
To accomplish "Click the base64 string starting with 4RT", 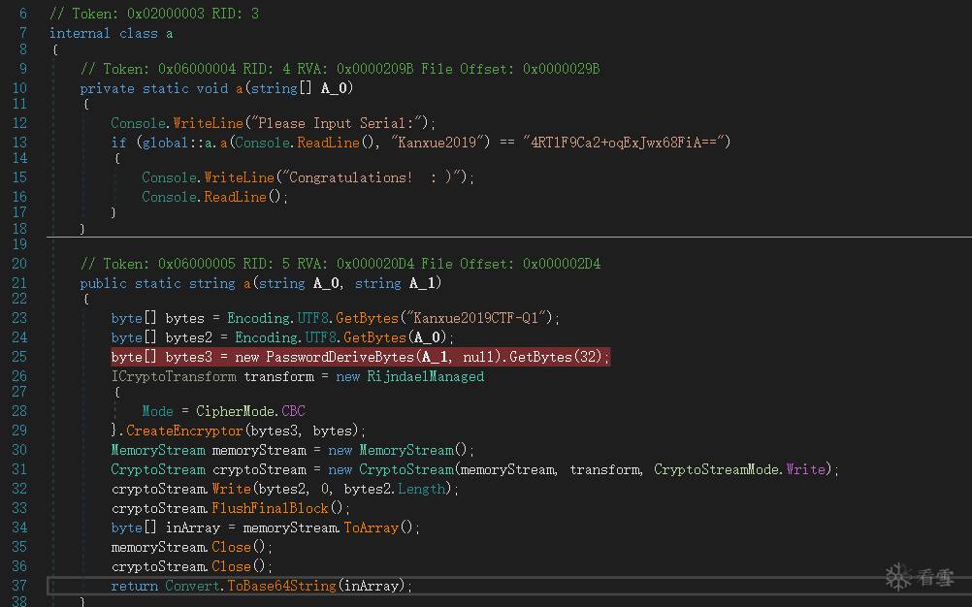I will pyautogui.click(x=625, y=143).
